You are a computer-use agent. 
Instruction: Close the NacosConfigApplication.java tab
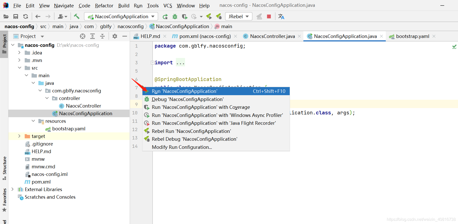[381, 36]
